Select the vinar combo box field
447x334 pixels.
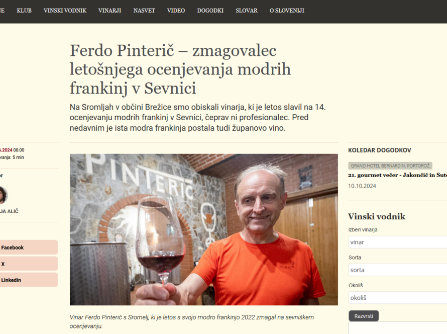[398, 242]
